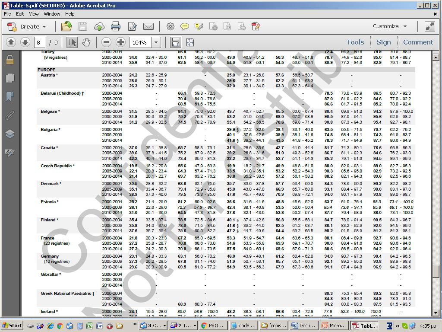
Task: Open the Comment pane
Action: point(418,42)
